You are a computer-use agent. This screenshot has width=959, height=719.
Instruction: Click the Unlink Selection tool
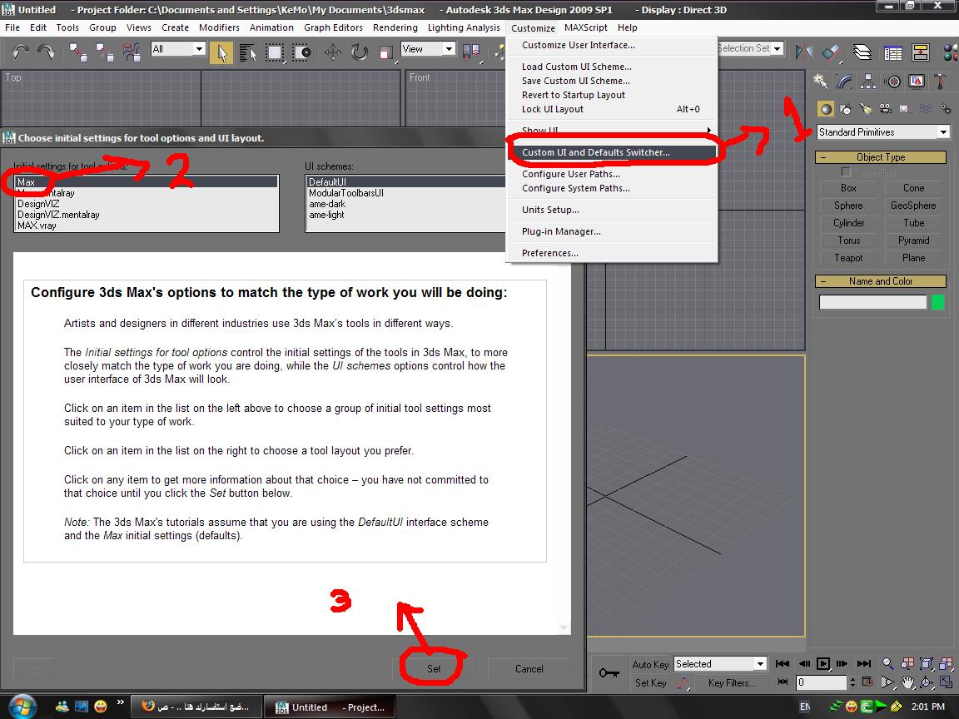(105, 52)
